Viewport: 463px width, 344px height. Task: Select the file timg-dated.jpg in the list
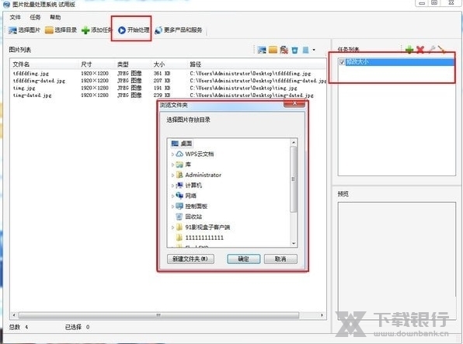pos(32,96)
